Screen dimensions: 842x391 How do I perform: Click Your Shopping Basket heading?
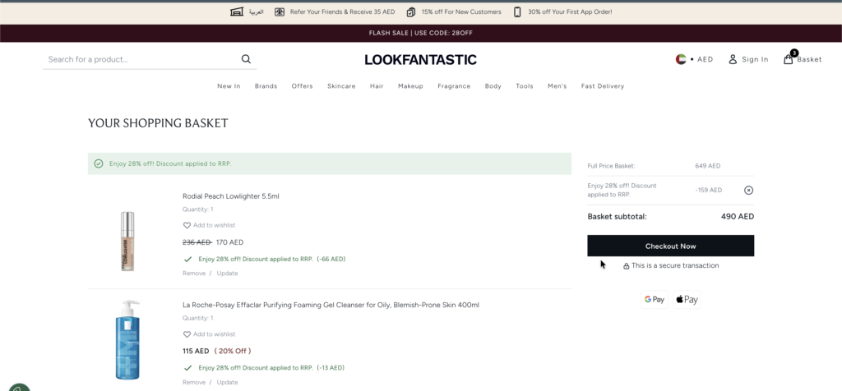click(158, 123)
